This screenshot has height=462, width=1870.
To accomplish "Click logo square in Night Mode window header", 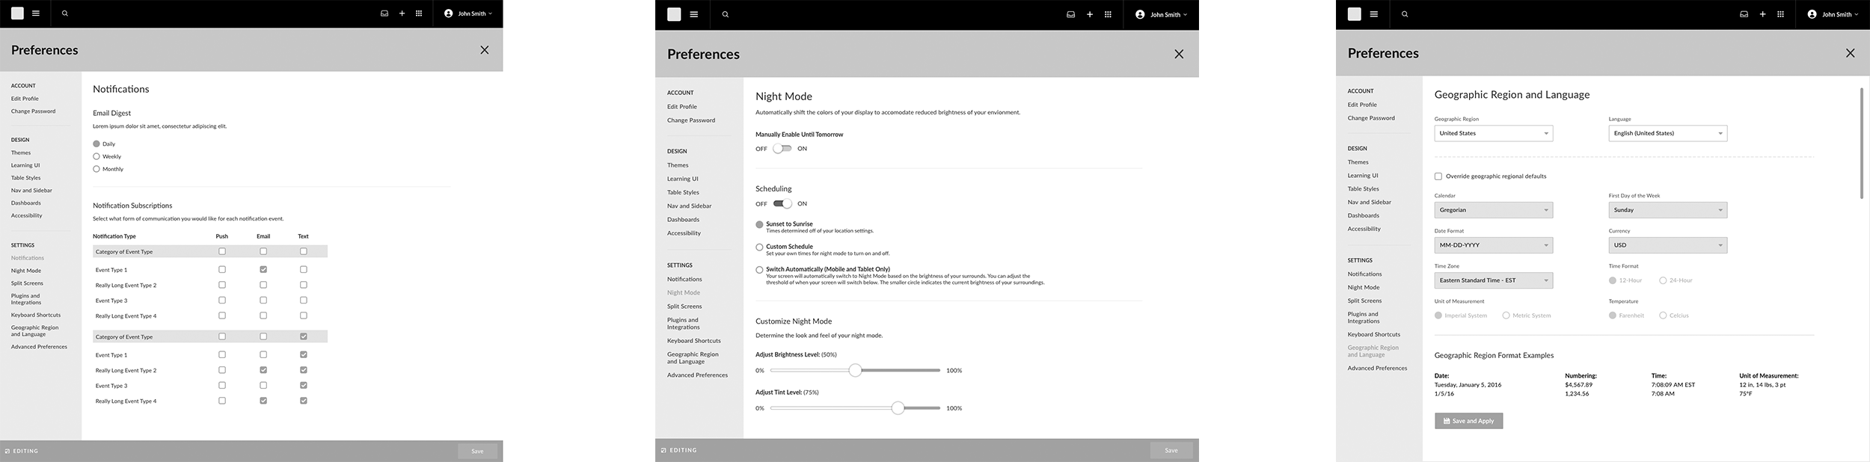I will [x=674, y=14].
